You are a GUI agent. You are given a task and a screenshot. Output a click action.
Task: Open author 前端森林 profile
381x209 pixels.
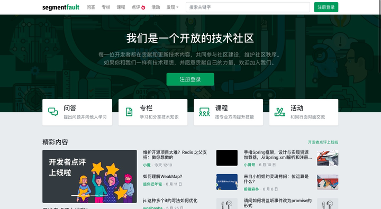[x=251, y=189]
